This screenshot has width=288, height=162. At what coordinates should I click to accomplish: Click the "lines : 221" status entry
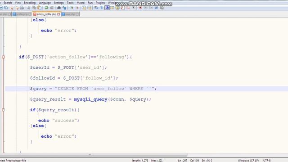coord(157,161)
